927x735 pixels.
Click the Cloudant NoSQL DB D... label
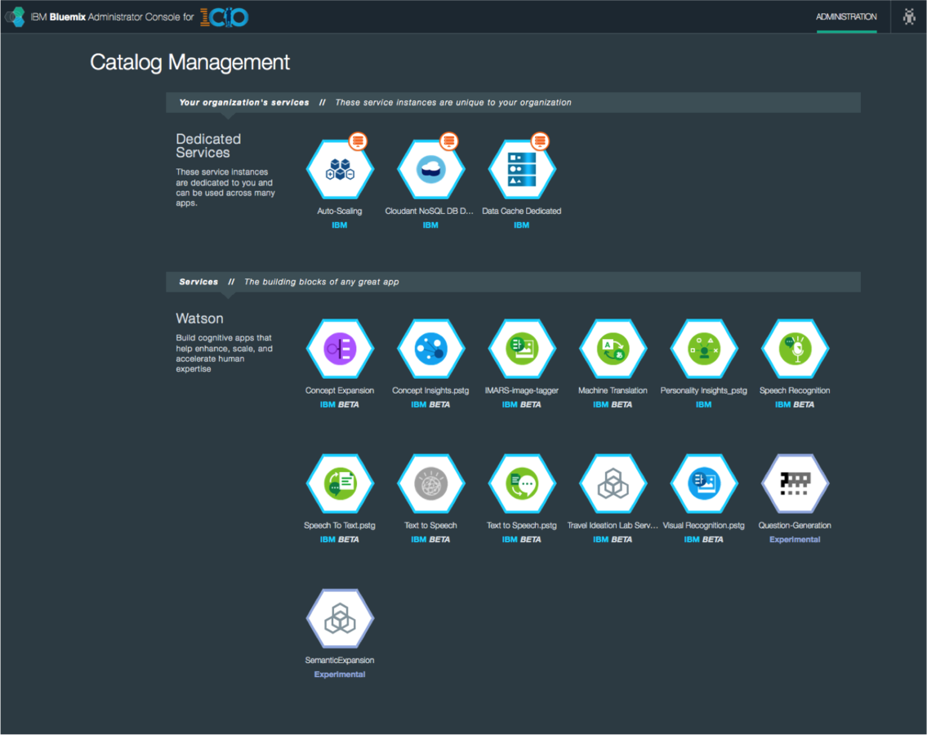point(430,211)
